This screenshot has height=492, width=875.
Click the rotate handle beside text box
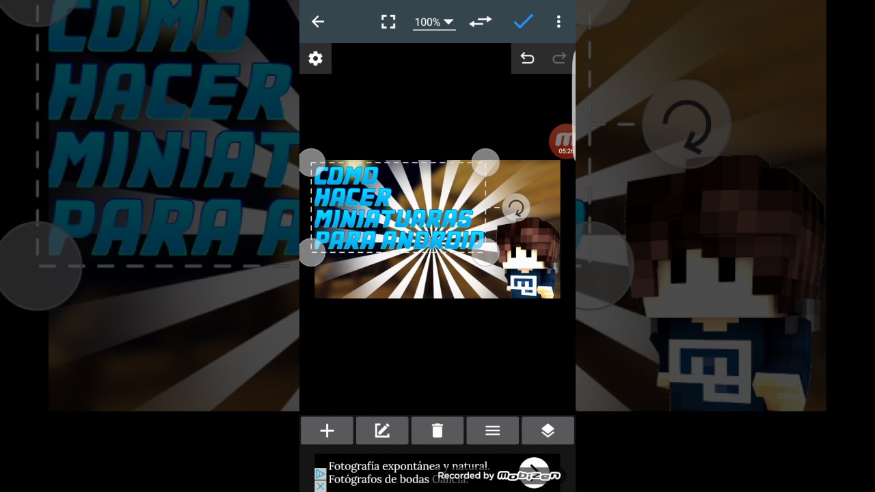coord(516,207)
